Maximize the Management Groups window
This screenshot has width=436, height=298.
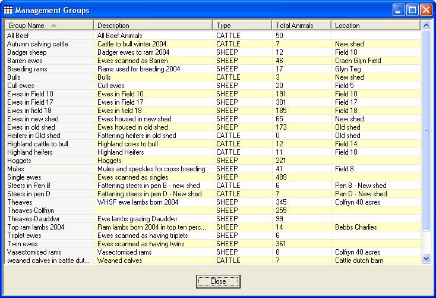[412, 10]
